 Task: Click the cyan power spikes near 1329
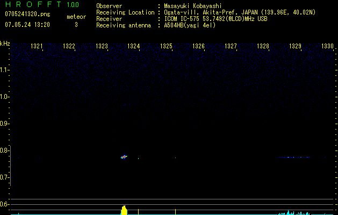(x=294, y=213)
